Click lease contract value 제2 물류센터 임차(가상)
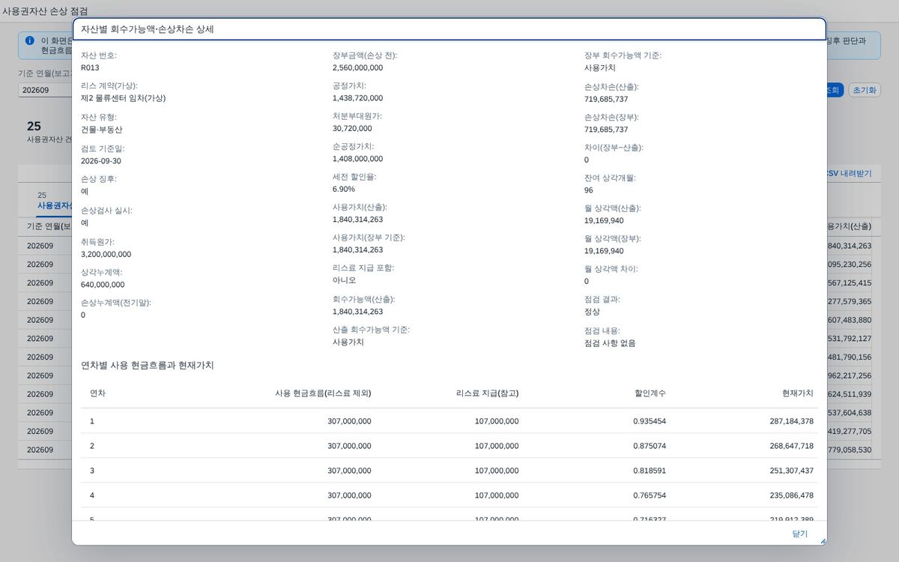Image resolution: width=899 pixels, height=562 pixels. click(123, 98)
